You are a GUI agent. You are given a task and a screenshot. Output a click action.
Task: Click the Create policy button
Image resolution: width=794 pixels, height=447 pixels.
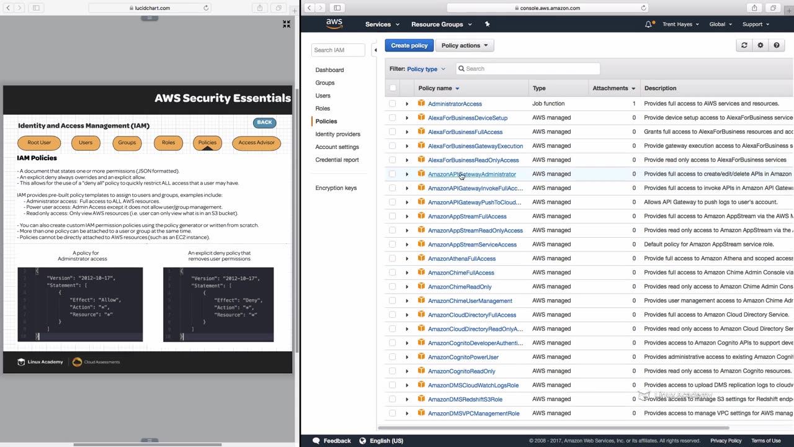(x=409, y=45)
